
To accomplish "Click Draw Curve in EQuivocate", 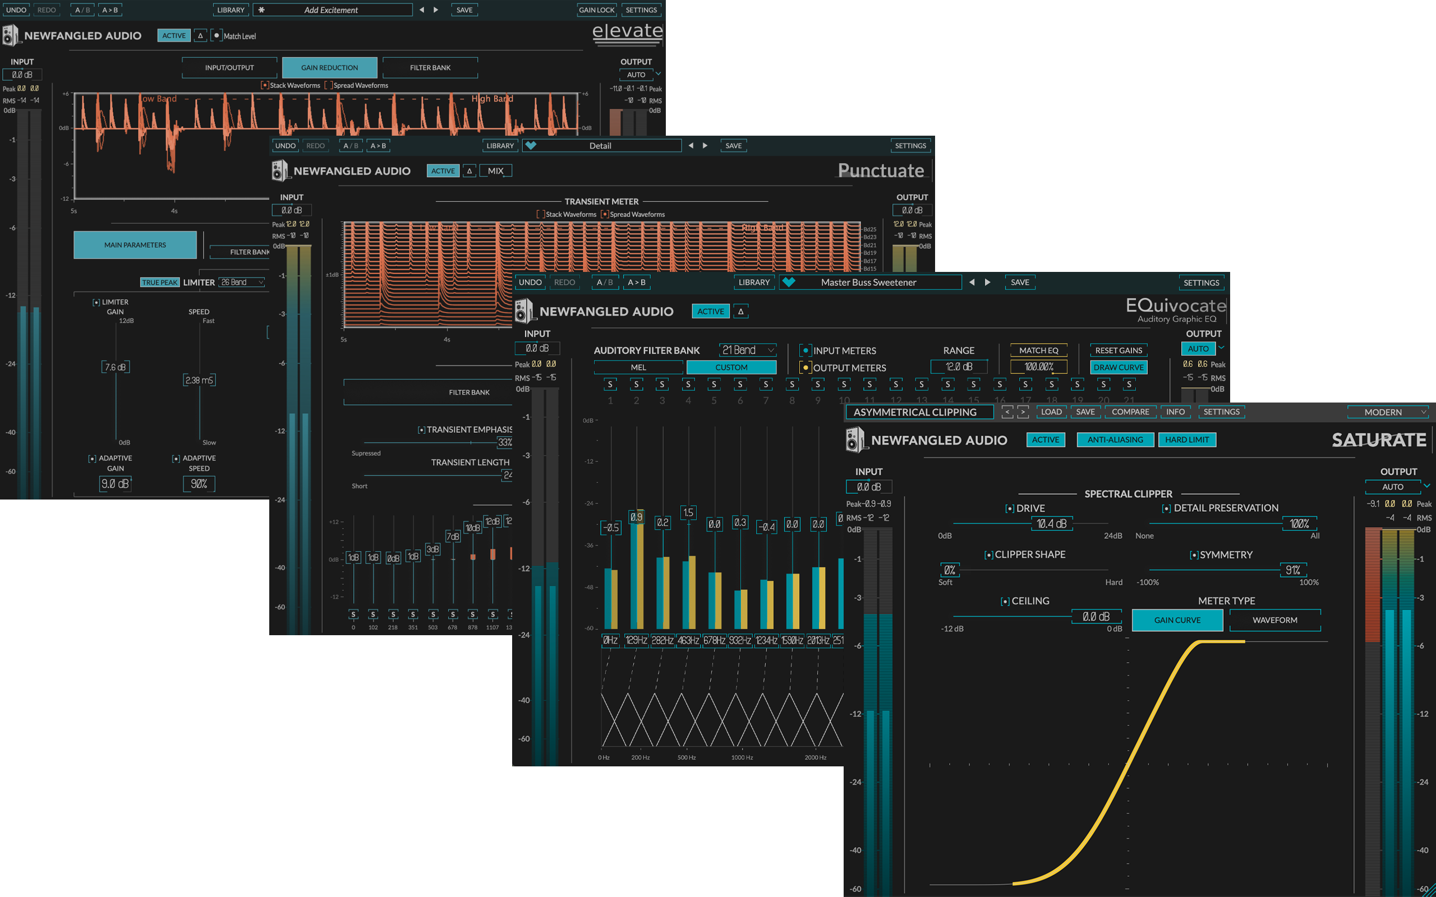I will point(1119,367).
